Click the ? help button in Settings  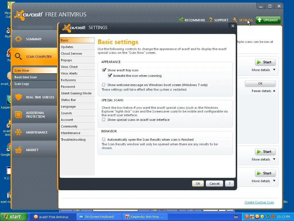pos(229,184)
